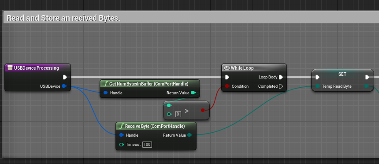
Task: Click Get NumBytesInBuffer Return Value pin
Action: coord(193,93)
